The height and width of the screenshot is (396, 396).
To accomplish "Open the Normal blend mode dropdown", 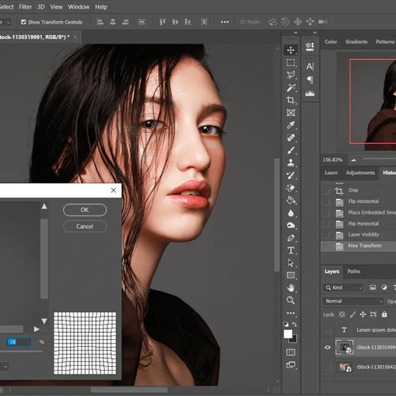I will (353, 301).
